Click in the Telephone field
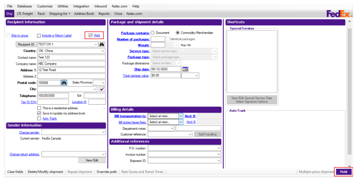 [53, 95]
